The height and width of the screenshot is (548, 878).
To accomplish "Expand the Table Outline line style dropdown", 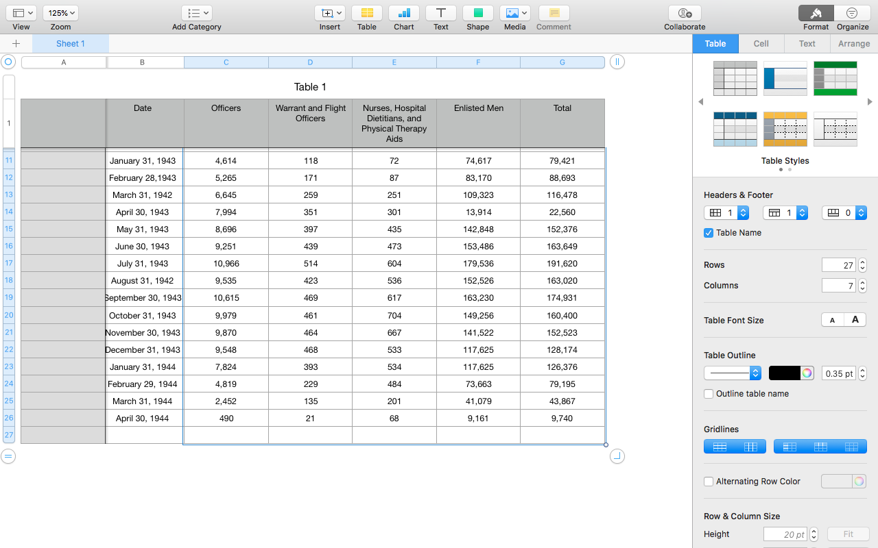I will coord(733,373).
